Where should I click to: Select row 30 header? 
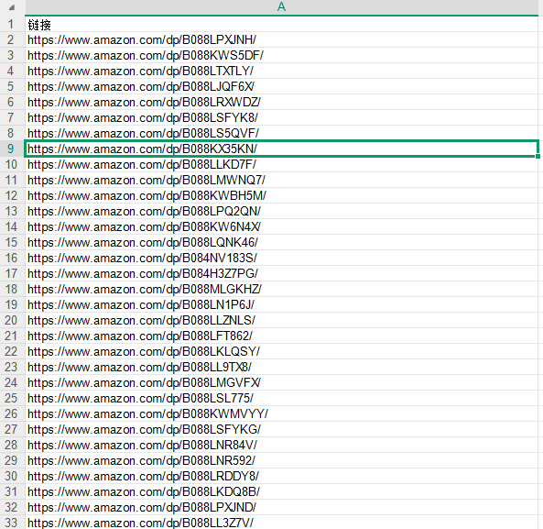click(12, 476)
